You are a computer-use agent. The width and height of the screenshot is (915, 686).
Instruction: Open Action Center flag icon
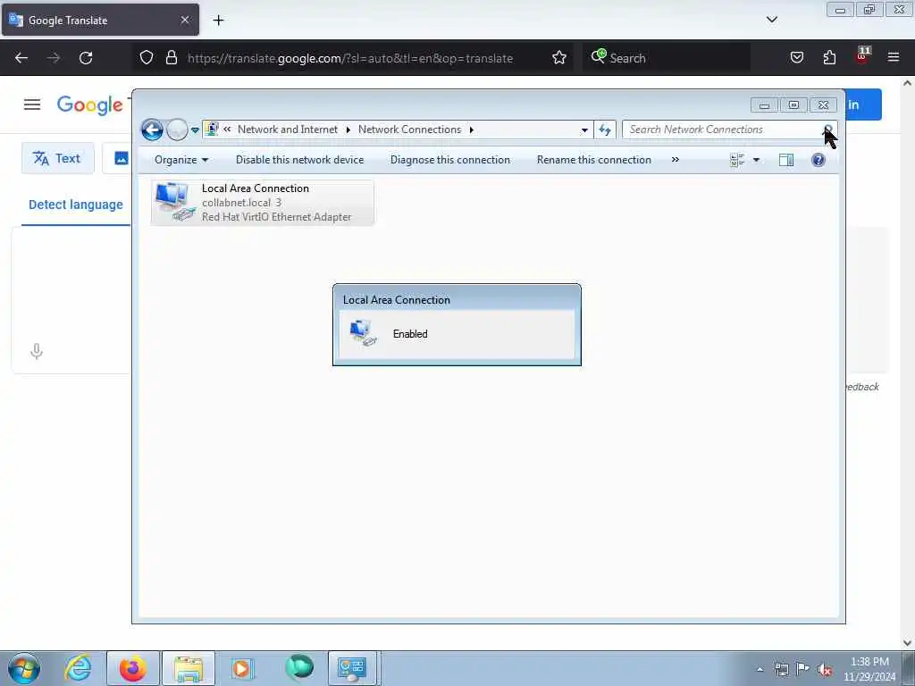(x=803, y=669)
